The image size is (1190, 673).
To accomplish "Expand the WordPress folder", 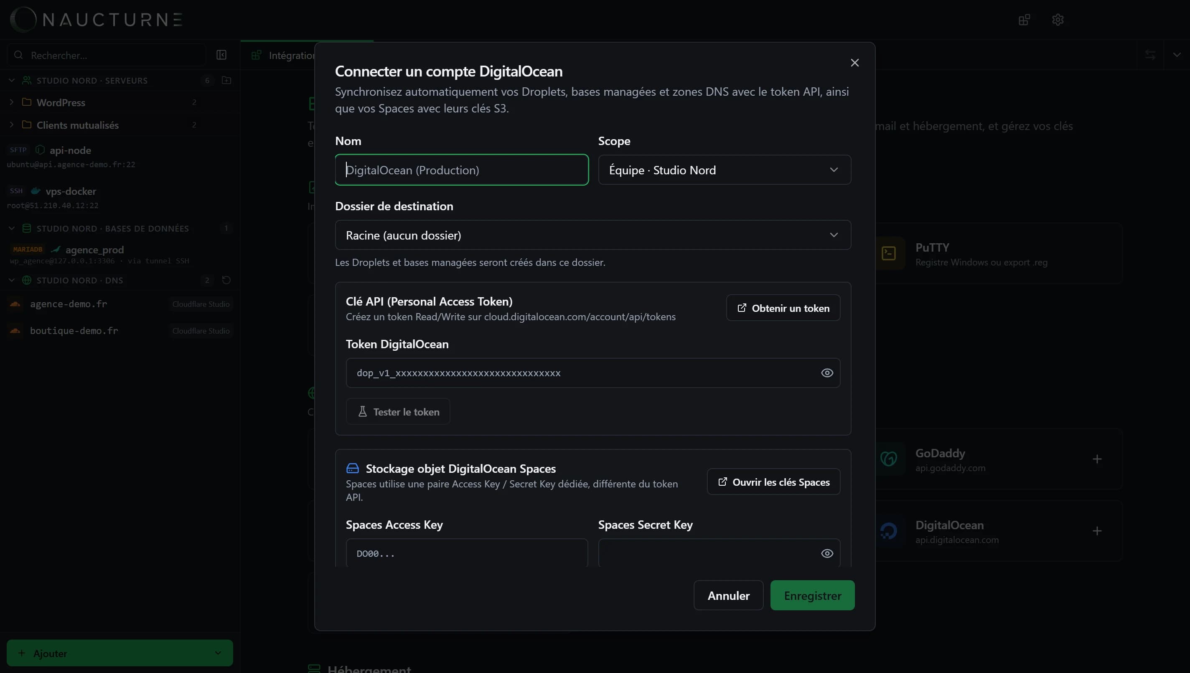I will 12,102.
